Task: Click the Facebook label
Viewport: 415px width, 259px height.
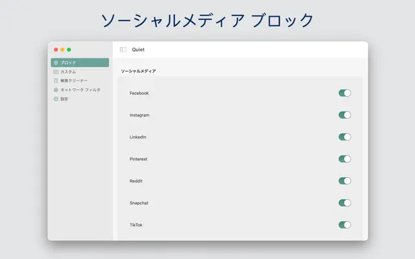Action: (x=139, y=93)
